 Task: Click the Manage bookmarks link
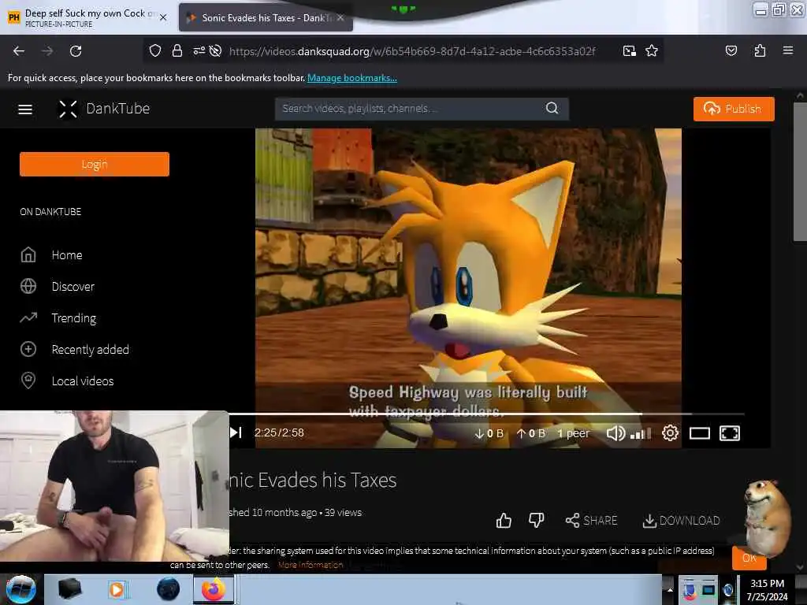pos(352,78)
